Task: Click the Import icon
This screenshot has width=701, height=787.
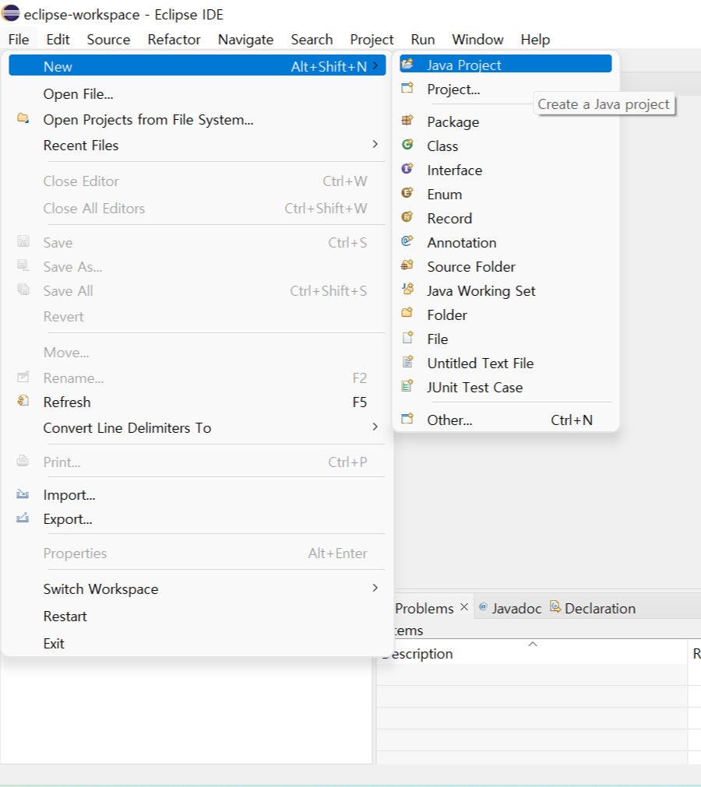Action: 23,494
